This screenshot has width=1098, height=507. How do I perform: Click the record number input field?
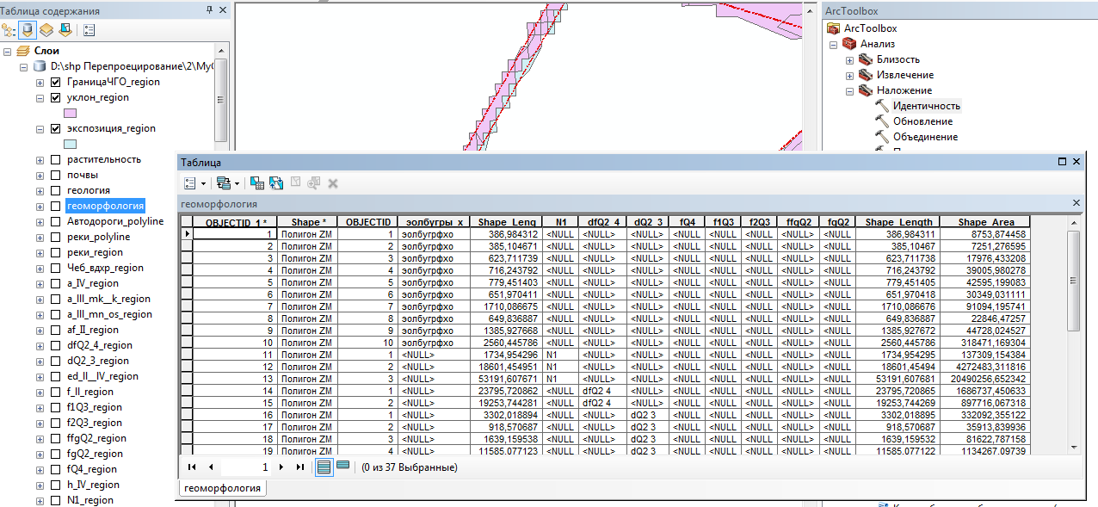point(246,467)
